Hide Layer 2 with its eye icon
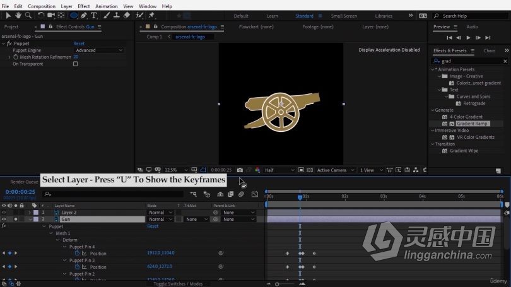 4,213
